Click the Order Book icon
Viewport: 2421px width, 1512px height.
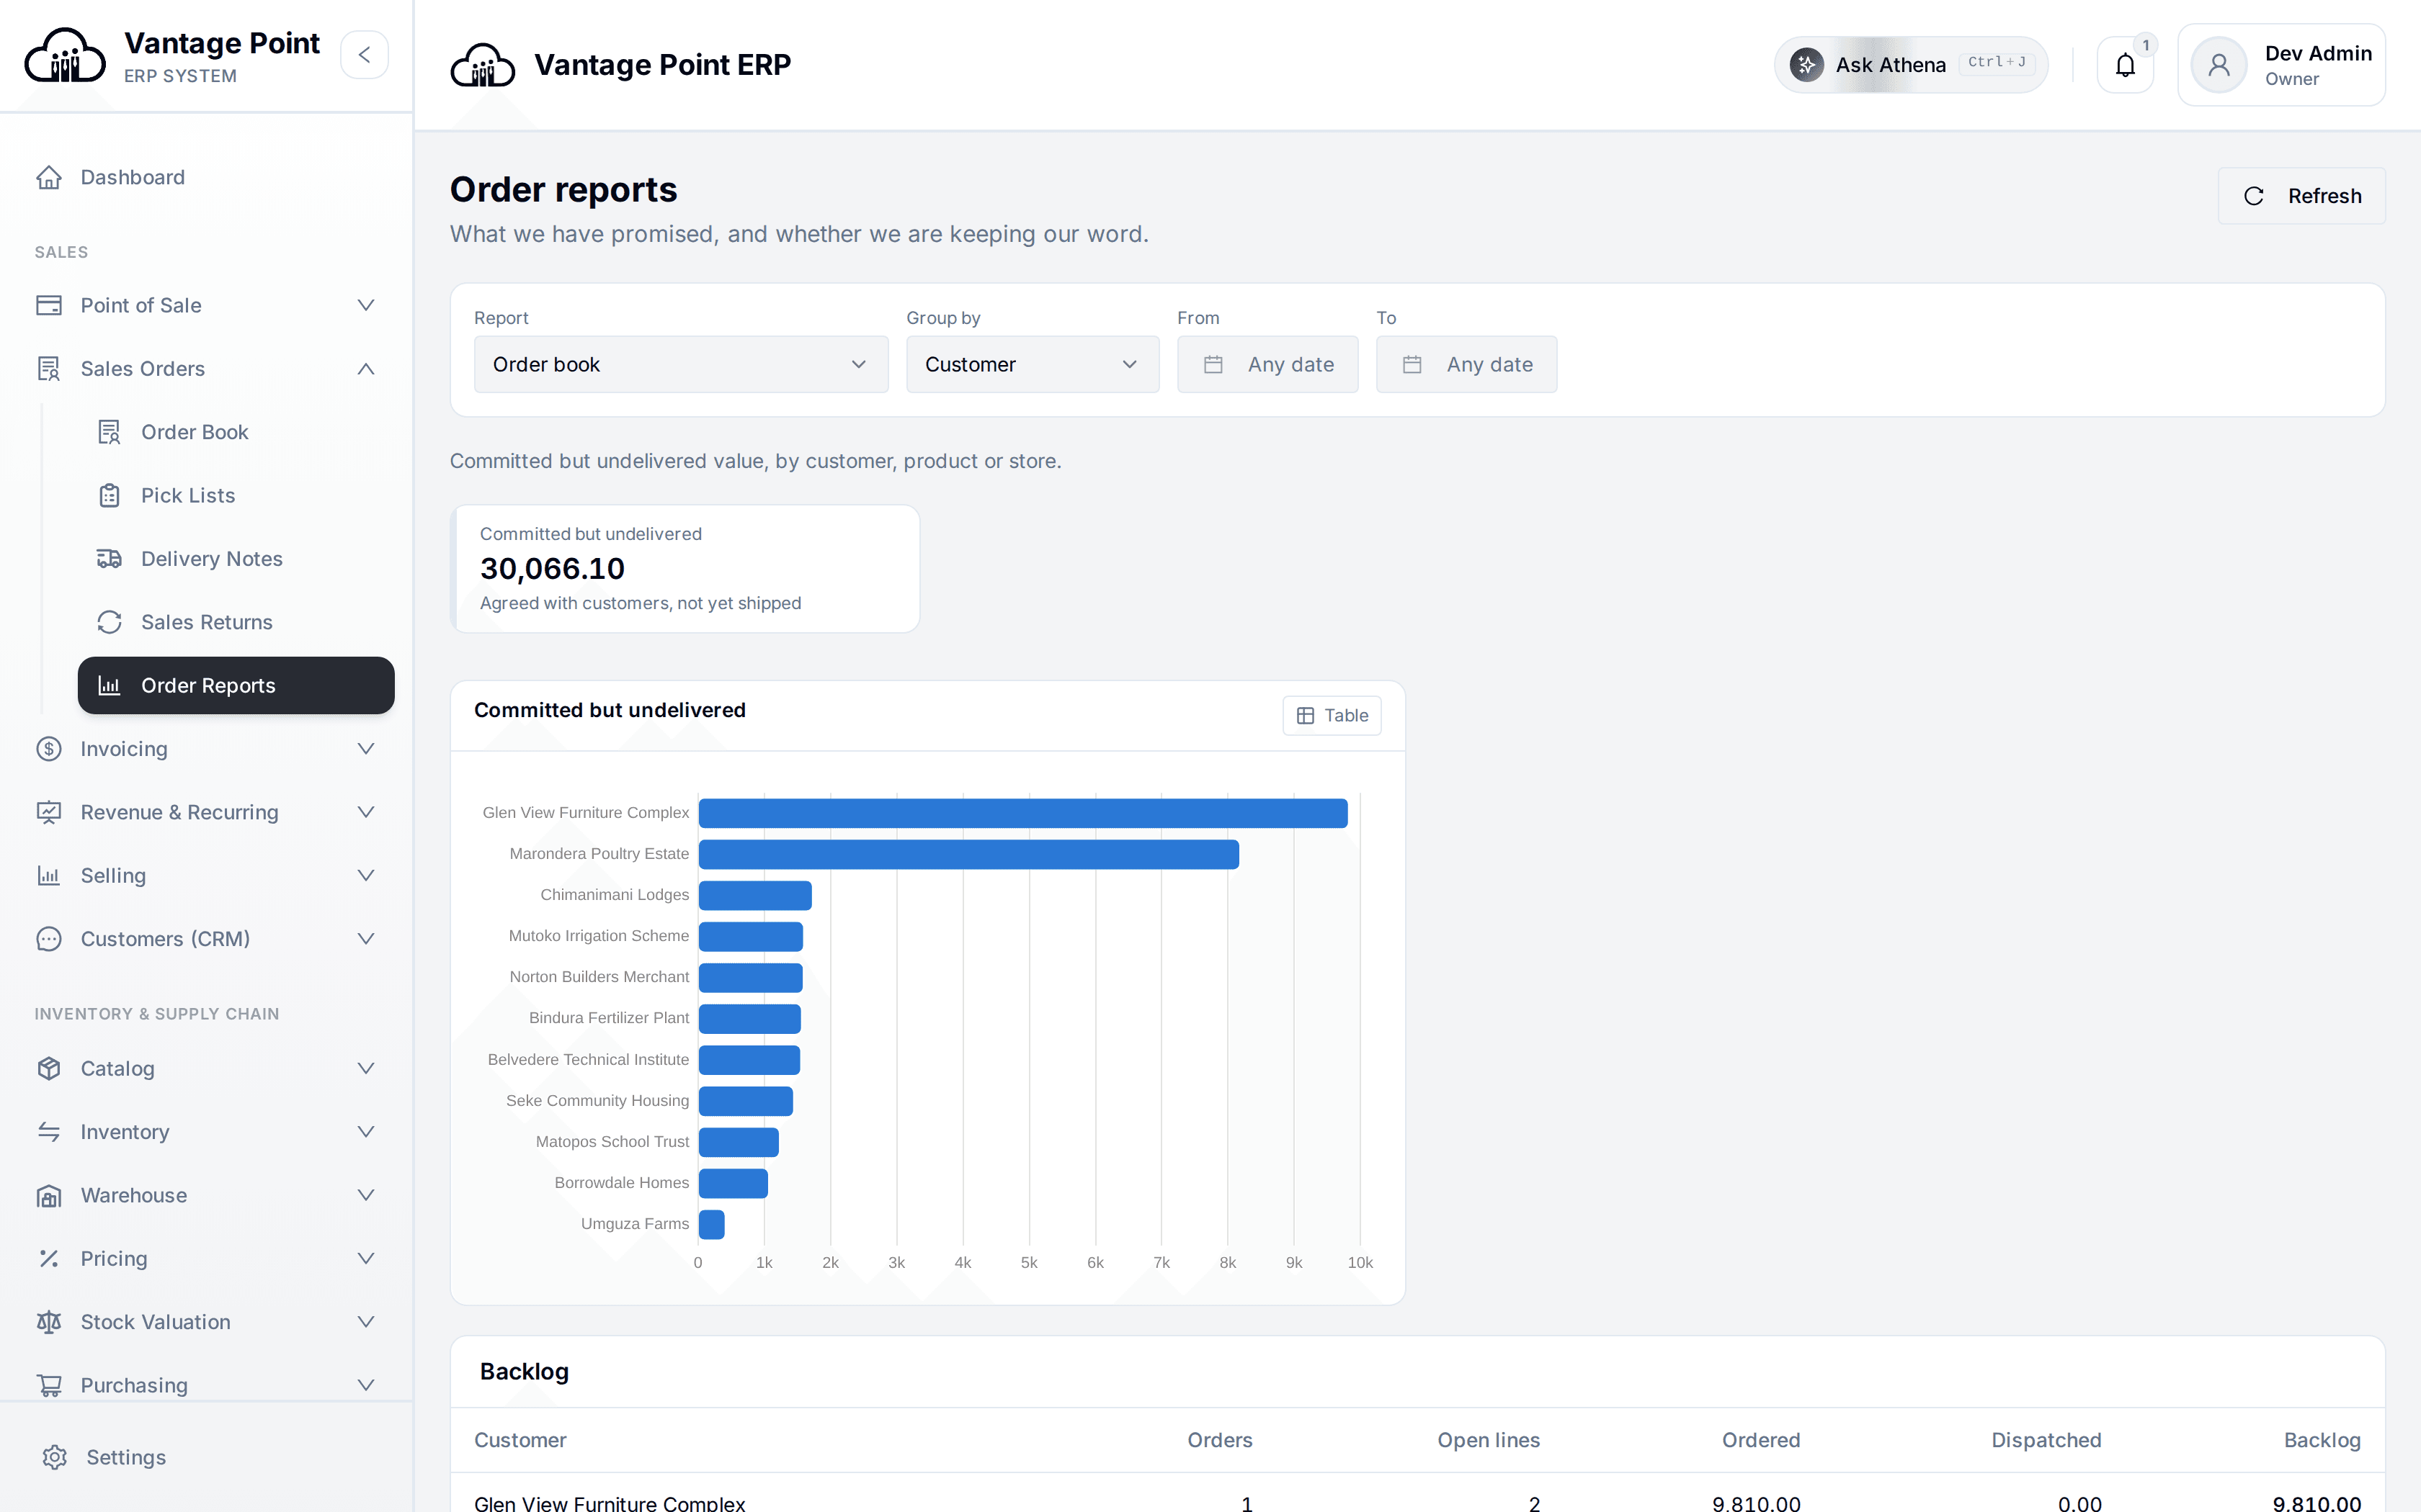pos(109,432)
